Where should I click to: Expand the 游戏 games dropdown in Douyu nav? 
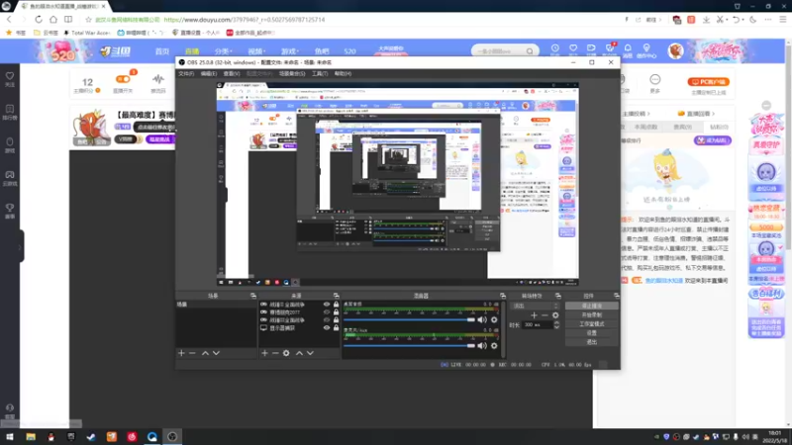pos(289,51)
